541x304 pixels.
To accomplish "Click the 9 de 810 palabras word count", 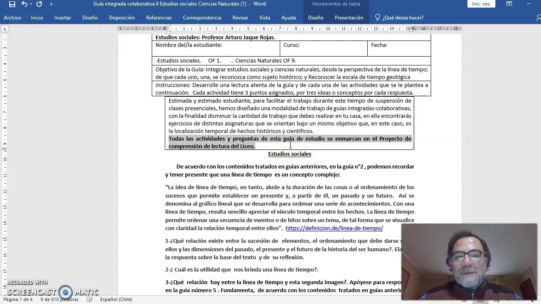I will point(60,299).
